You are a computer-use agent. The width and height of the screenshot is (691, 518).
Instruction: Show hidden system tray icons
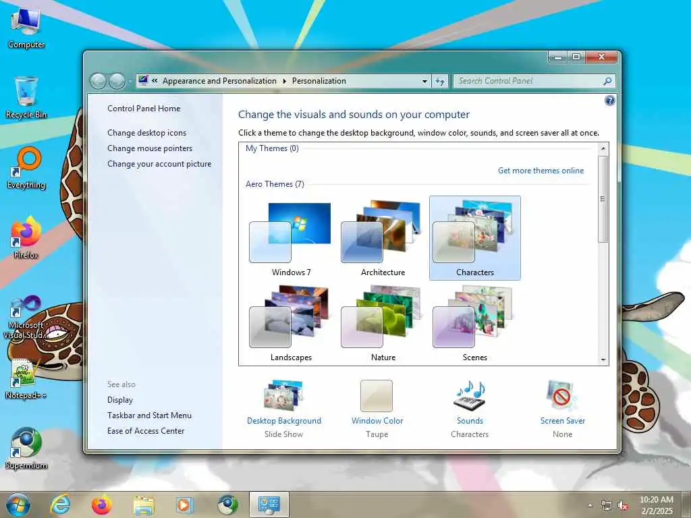590,506
